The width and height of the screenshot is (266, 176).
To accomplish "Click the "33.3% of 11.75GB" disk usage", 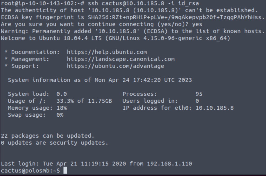I will click(84, 101).
